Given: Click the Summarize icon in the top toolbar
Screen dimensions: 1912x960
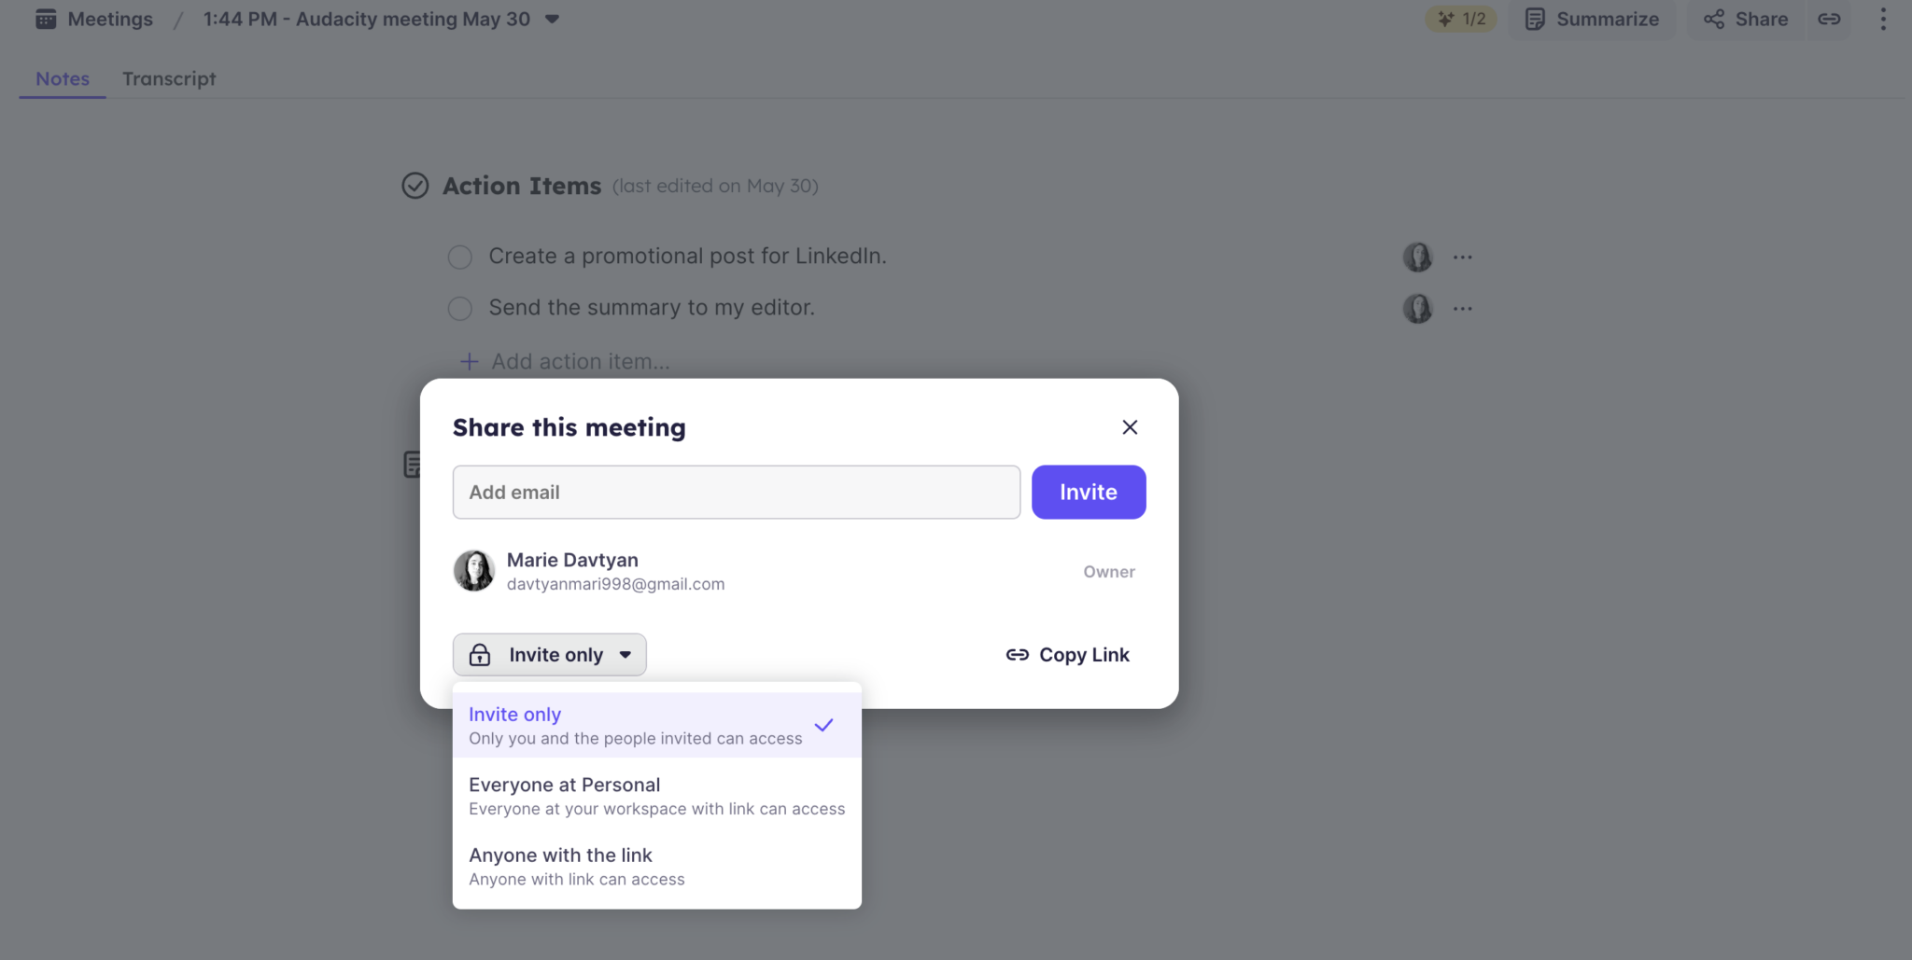Looking at the screenshot, I should click(1534, 19).
